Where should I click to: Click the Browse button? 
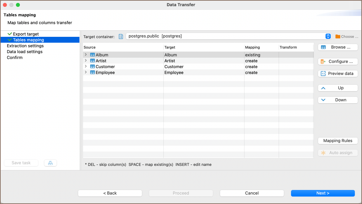click(338, 47)
